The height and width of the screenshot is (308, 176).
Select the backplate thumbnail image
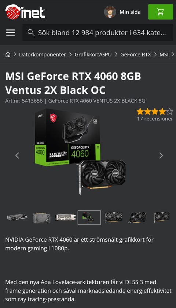coord(41,217)
